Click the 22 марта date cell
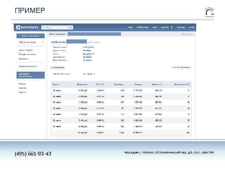 57,114
